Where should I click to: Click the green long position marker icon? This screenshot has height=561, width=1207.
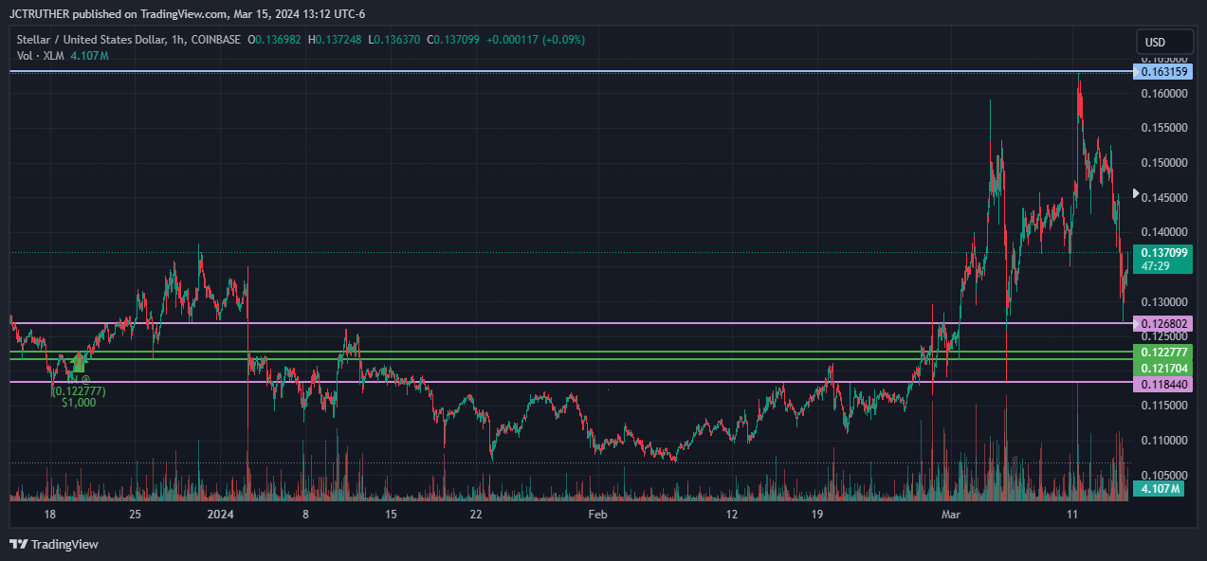[x=79, y=364]
